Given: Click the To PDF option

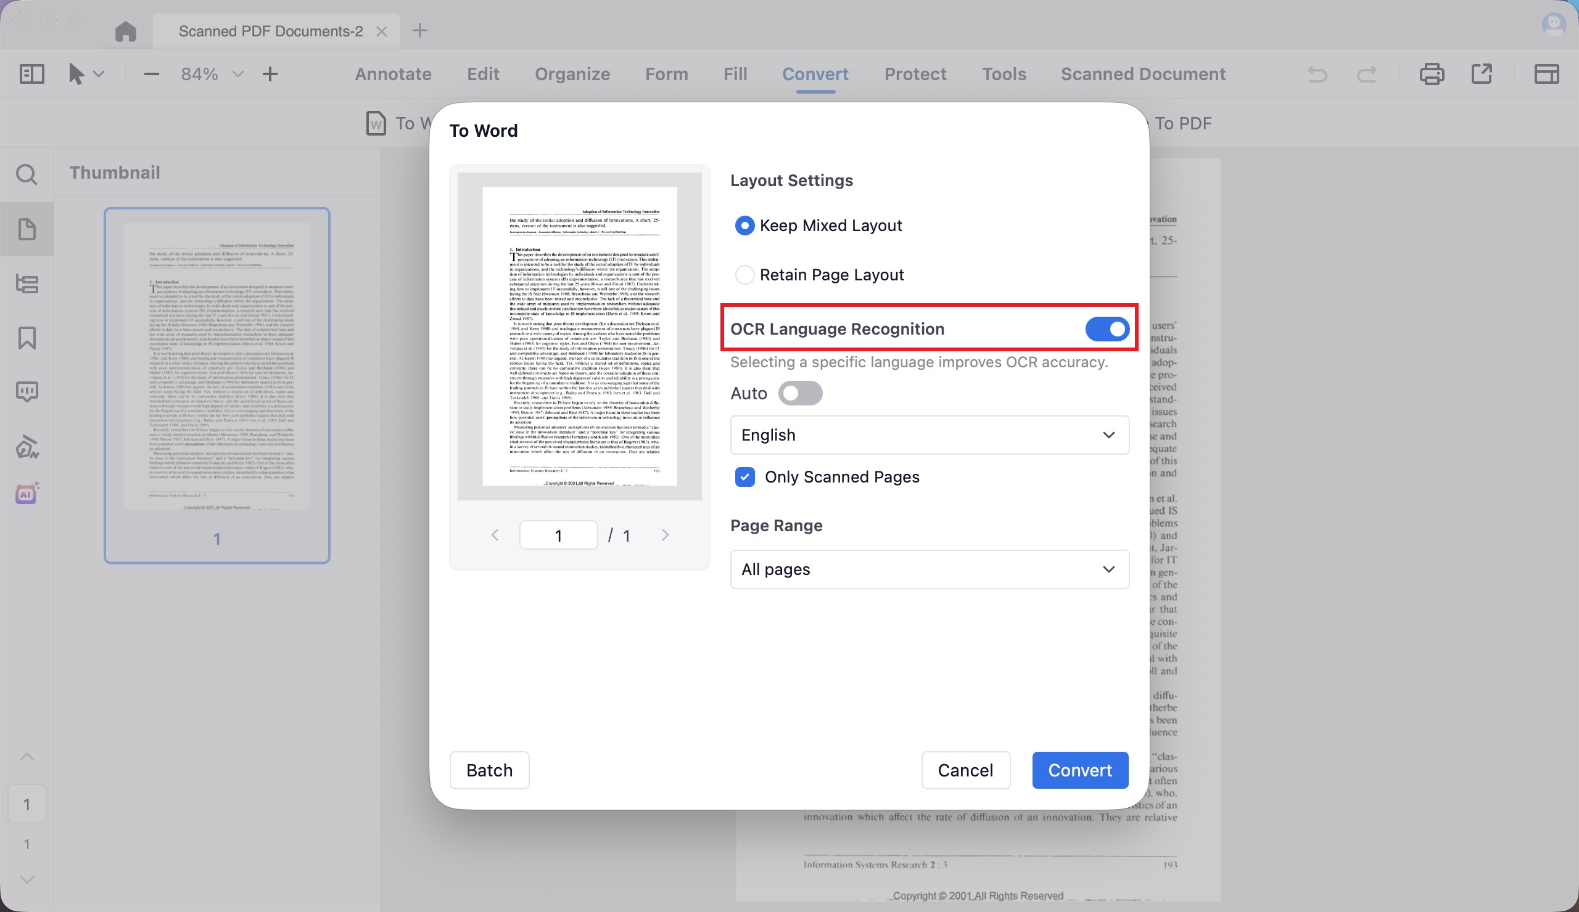Looking at the screenshot, I should coord(1183,123).
